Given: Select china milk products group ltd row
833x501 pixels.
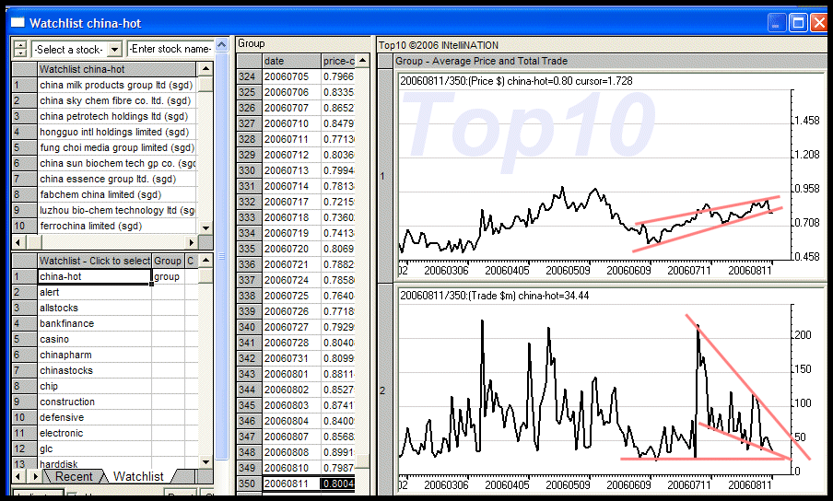Looking at the screenshot, I should coord(116,85).
